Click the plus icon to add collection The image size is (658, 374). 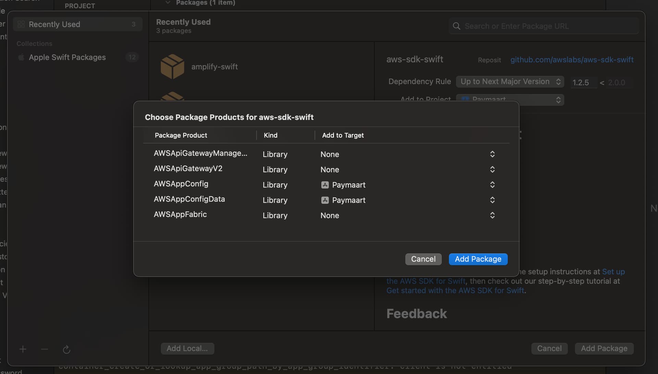pyautogui.click(x=23, y=349)
